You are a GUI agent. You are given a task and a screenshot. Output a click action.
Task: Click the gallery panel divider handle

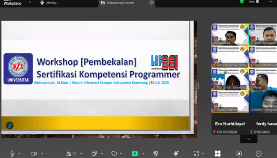[x=198, y=86]
